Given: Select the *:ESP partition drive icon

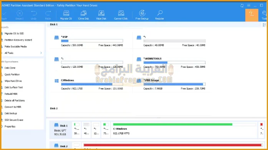Looking at the screenshot, I should (56, 37).
